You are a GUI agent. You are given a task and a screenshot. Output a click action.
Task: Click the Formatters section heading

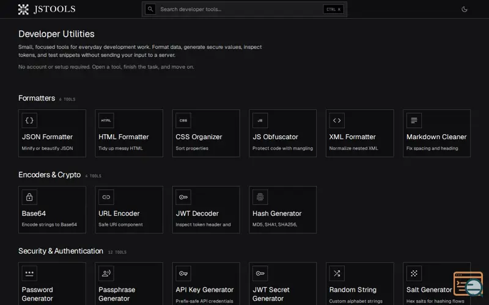point(37,98)
